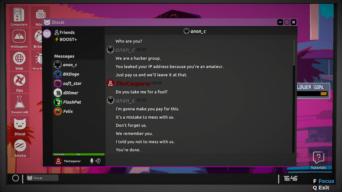Select the BOOST+ option
342x192 pixels.
point(66,40)
